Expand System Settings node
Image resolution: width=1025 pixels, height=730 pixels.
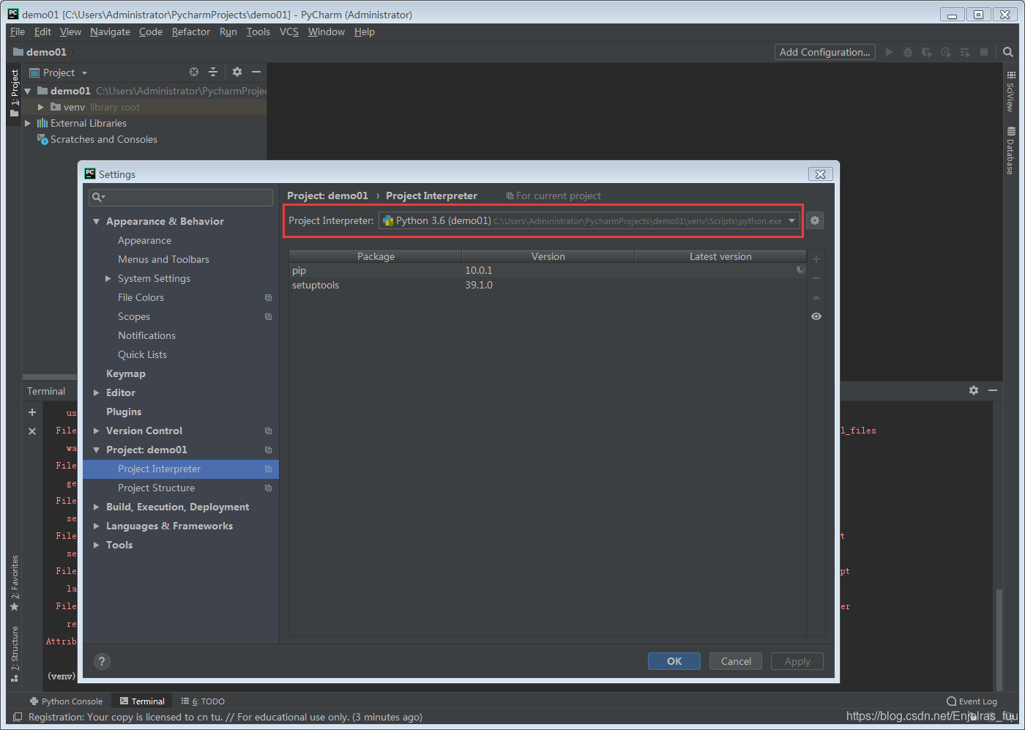(x=108, y=278)
